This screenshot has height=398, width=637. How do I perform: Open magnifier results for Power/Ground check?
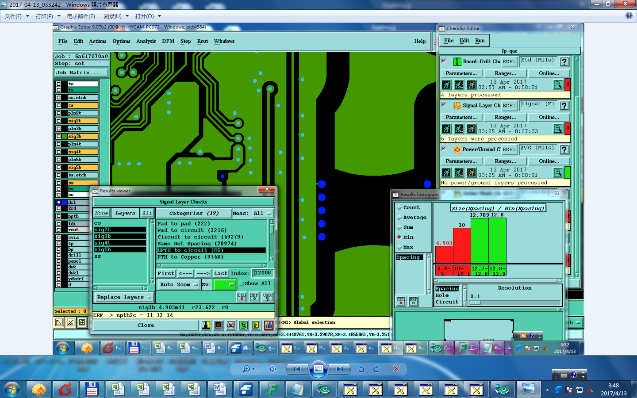(558, 172)
